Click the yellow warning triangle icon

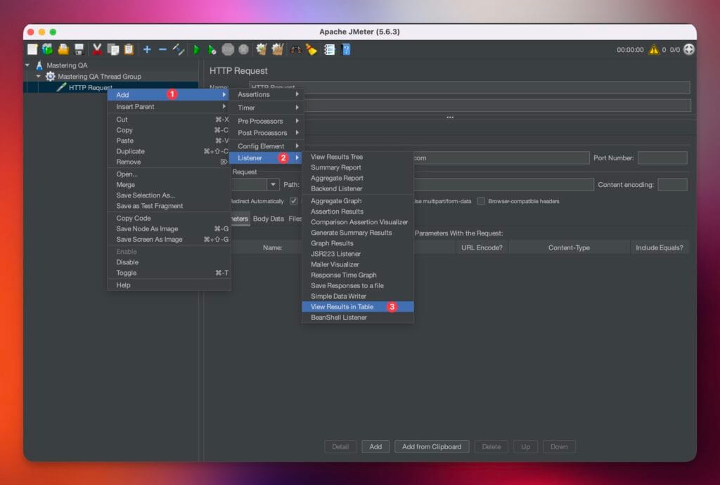click(x=653, y=50)
